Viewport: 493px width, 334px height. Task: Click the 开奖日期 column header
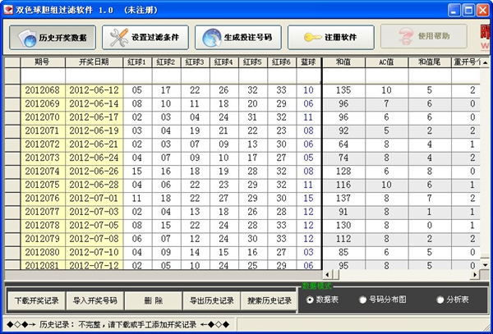(94, 62)
